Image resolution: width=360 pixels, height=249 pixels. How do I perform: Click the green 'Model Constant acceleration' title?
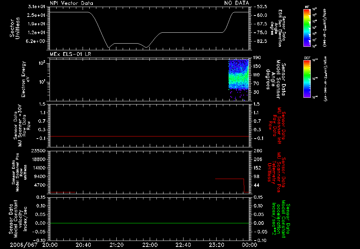(281, 219)
